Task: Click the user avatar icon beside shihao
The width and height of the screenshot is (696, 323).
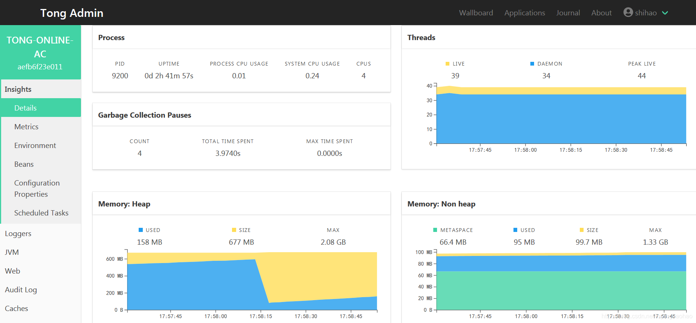Action: [628, 12]
